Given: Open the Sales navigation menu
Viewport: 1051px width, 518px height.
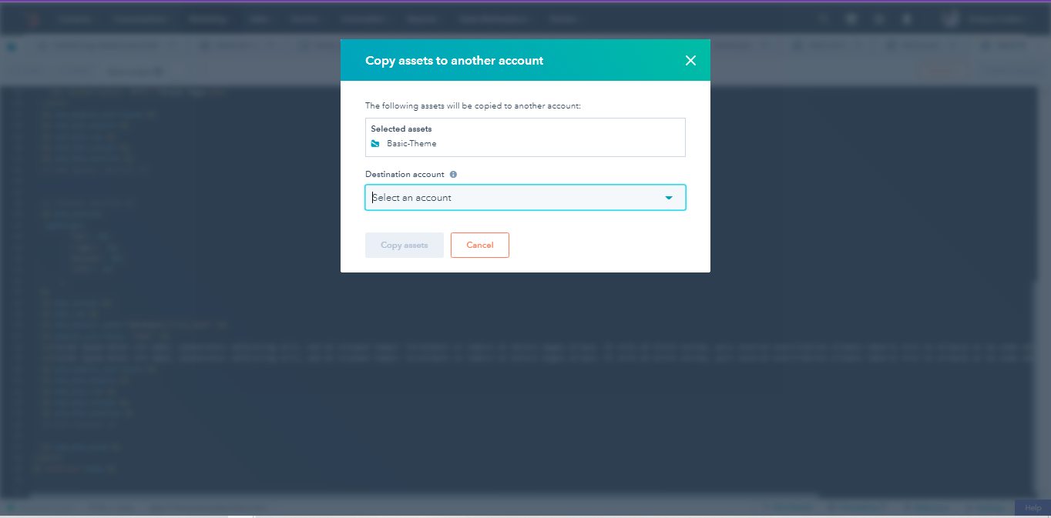Looking at the screenshot, I should (258, 19).
